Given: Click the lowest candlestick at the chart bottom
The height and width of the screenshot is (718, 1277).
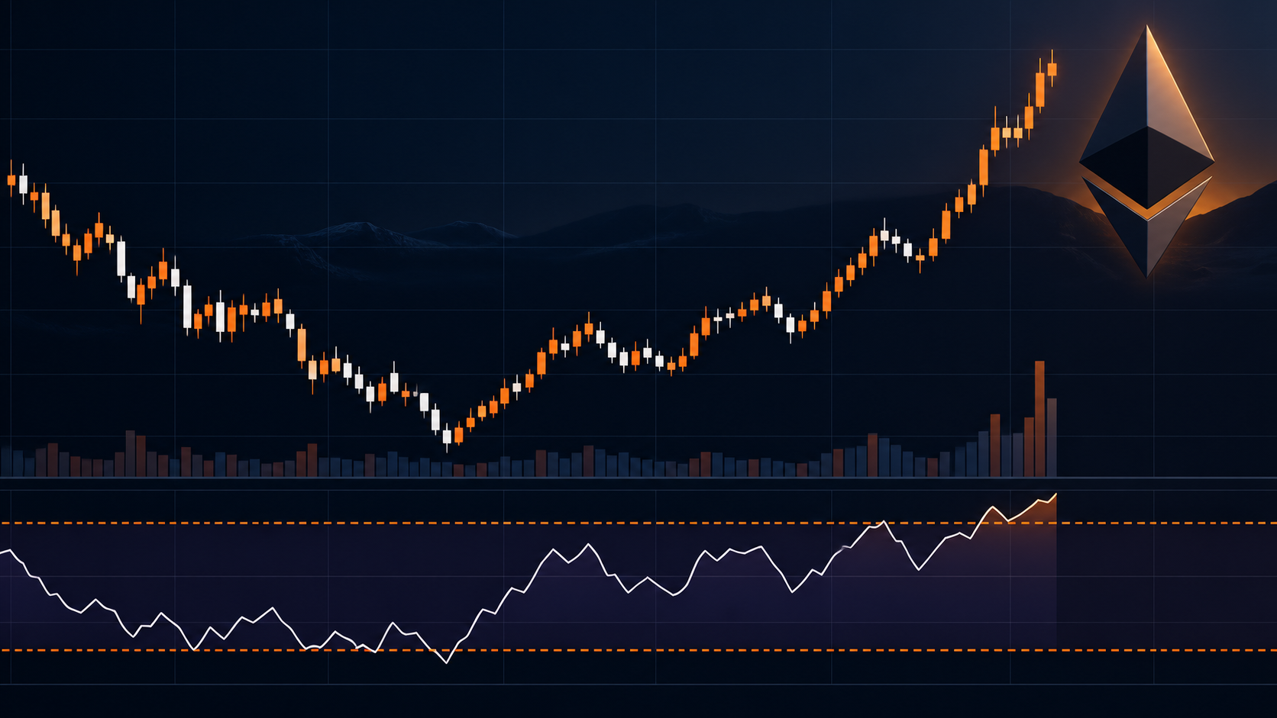Looking at the screenshot, I should tap(447, 437).
